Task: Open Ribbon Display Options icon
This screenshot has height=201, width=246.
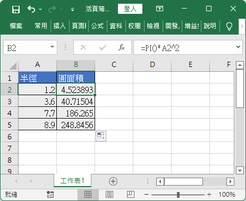Action: click(x=159, y=9)
